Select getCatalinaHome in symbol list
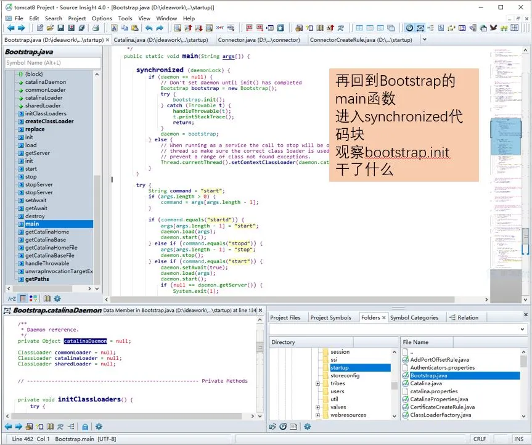Screen dimensions: 532x445 coord(47,232)
